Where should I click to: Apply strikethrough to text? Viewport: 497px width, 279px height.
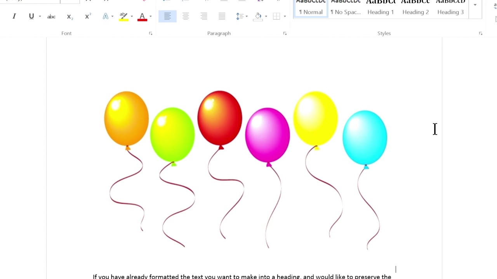click(x=51, y=16)
